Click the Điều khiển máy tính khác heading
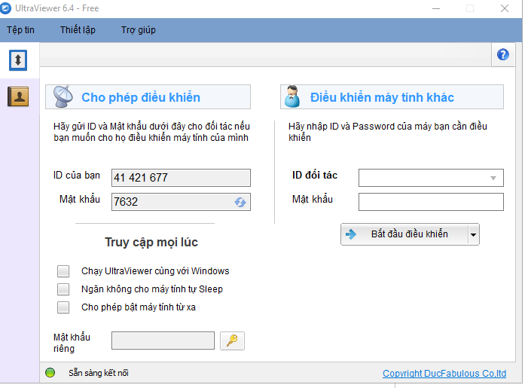Screen dimensions: 525x388 tap(382, 97)
